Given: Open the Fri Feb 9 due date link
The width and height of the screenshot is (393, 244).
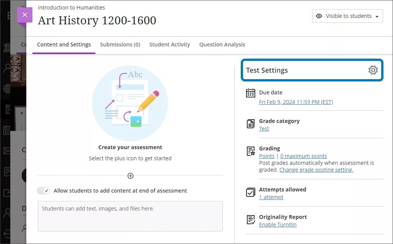Looking at the screenshot, I should pyautogui.click(x=296, y=102).
